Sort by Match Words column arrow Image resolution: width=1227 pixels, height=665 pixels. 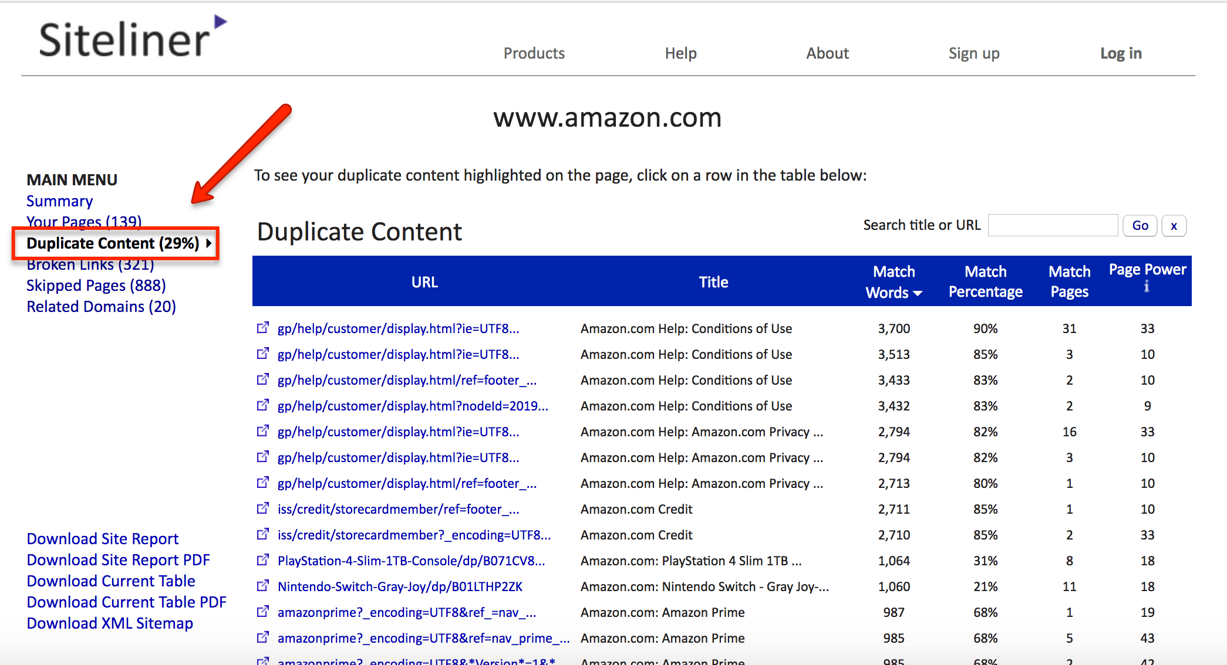[x=918, y=293]
